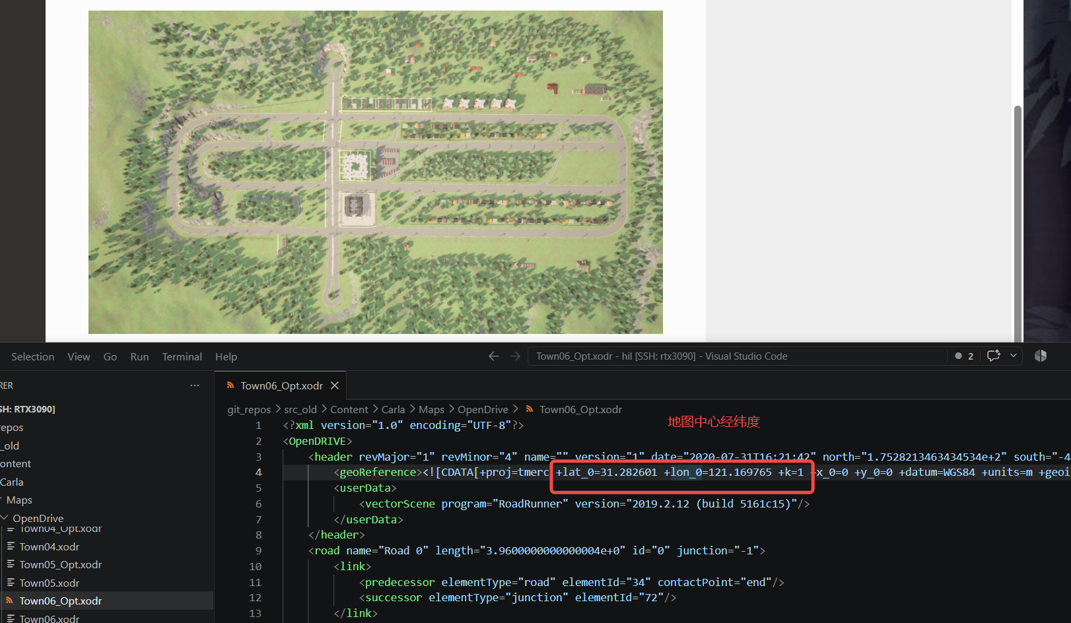Open explorer more actions ellipsis
1071x623 pixels.
pos(194,385)
